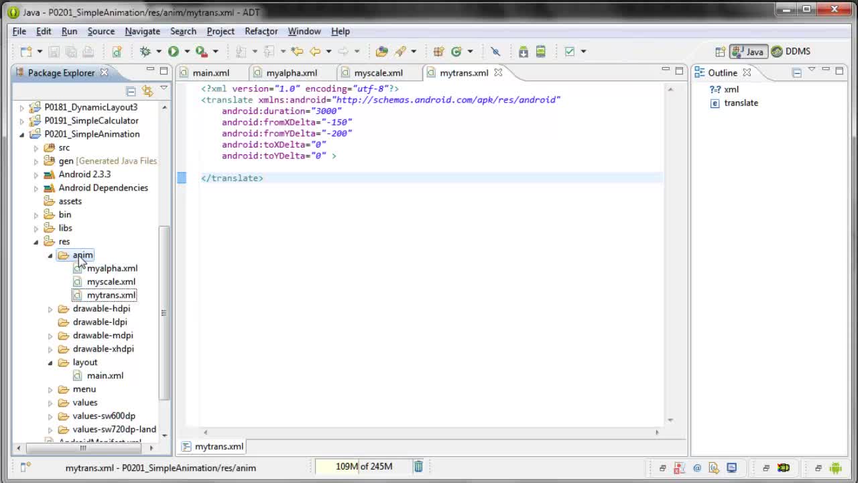Image resolution: width=858 pixels, height=483 pixels.
Task: Start Debug with the bug icon
Action: [x=145, y=52]
